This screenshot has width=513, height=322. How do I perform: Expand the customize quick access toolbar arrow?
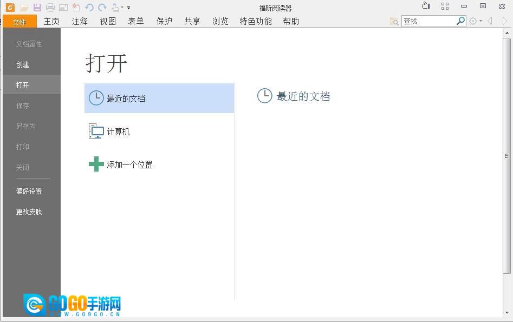tap(128, 7)
